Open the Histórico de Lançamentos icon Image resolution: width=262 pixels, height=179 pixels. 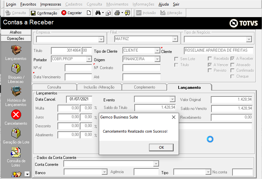[x=16, y=91]
